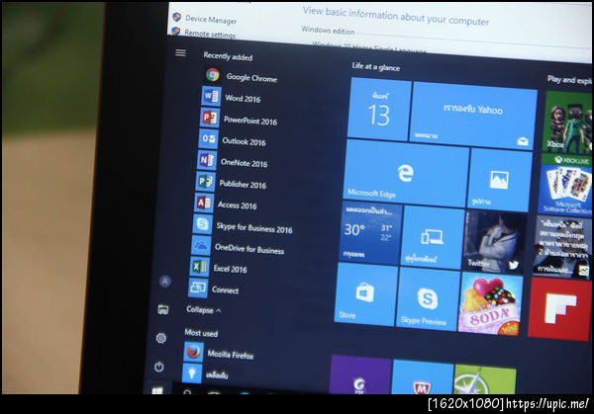The image size is (594, 414).
Task: Open Mozilla Firefox under Most used
Action: 219,354
